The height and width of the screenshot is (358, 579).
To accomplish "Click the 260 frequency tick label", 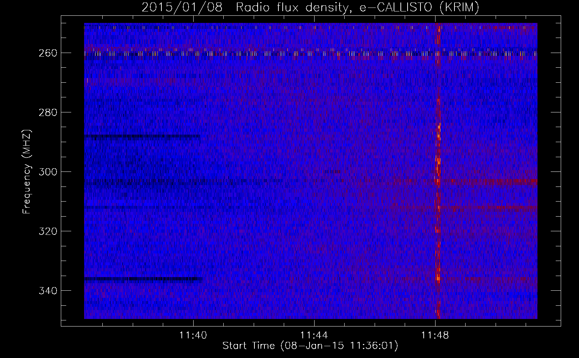I will click(x=48, y=53).
